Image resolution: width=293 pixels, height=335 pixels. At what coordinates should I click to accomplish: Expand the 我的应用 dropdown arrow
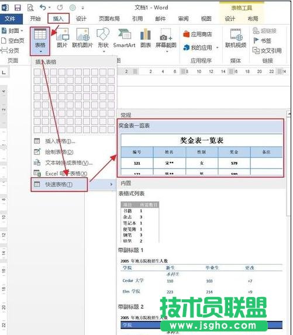(218, 47)
